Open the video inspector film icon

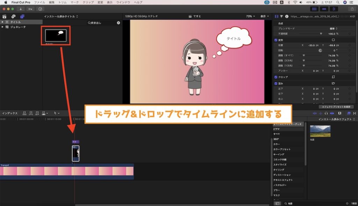276,16
